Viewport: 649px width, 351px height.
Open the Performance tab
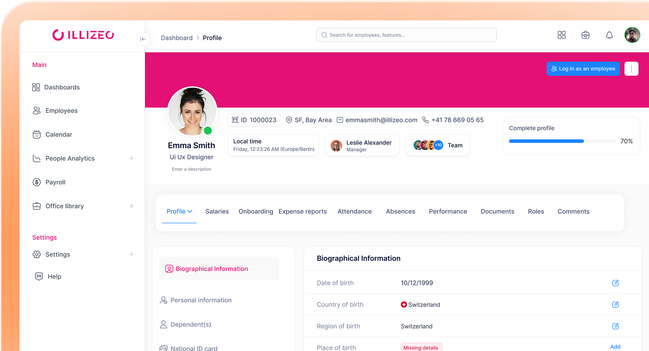[x=448, y=211]
